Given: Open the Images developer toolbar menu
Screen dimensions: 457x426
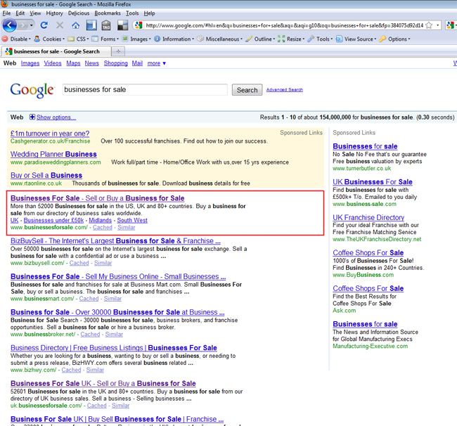Looking at the screenshot, I should [136, 39].
